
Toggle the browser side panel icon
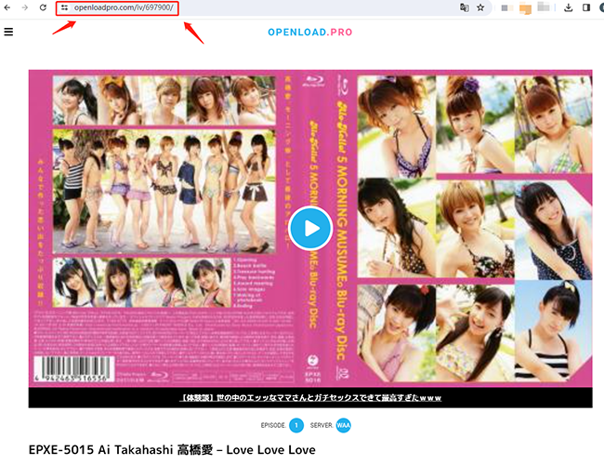[586, 7]
